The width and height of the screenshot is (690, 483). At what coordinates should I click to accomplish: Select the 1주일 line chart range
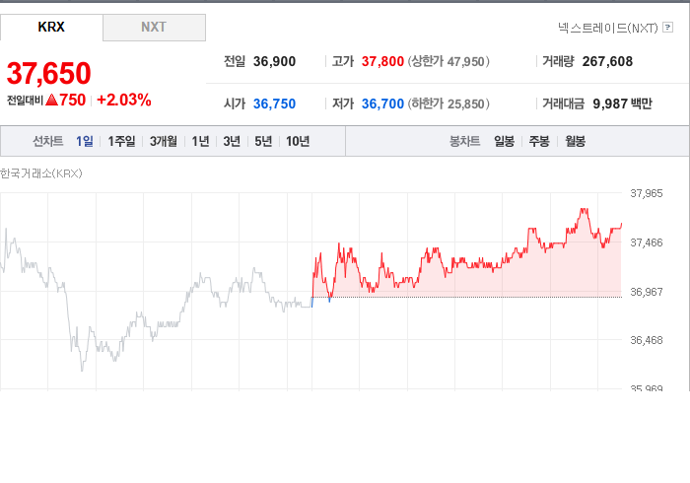tap(121, 141)
